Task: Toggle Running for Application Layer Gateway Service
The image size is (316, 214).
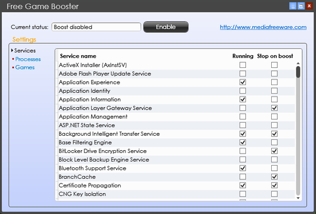Action: pyautogui.click(x=242, y=108)
